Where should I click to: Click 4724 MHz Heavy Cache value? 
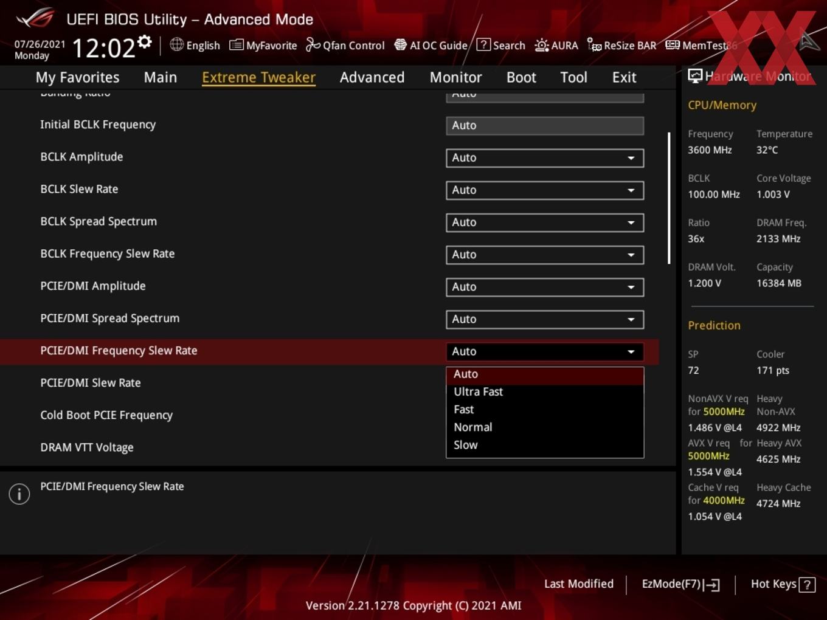(x=778, y=504)
